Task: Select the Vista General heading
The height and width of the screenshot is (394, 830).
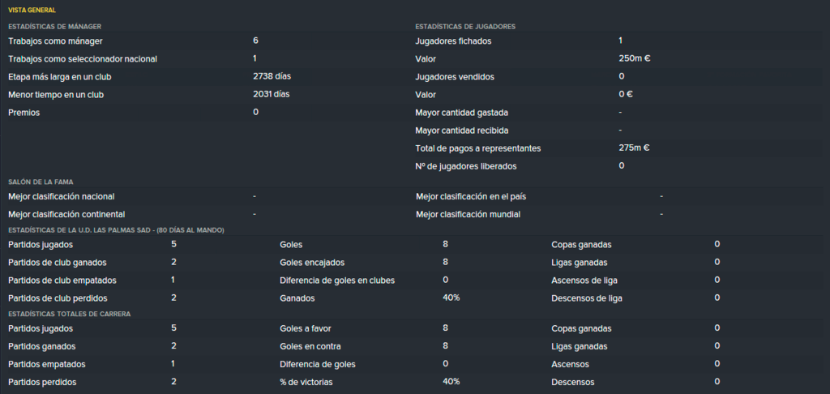Action: click(x=32, y=10)
